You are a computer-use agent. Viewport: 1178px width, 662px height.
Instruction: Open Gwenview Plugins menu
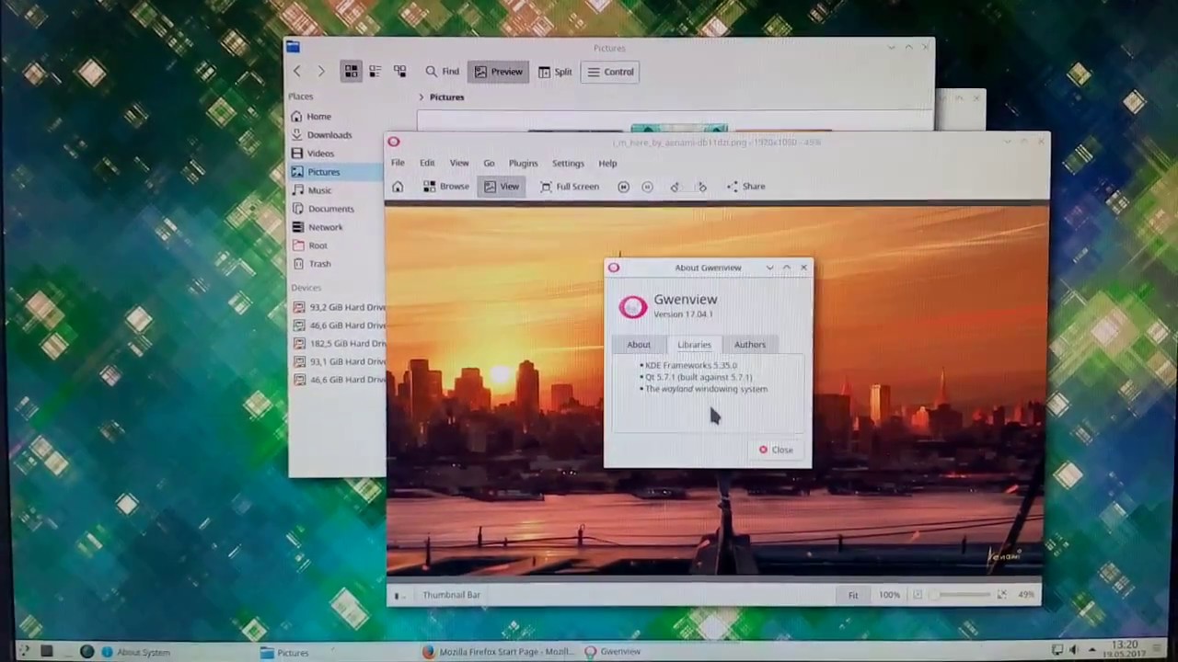[523, 163]
